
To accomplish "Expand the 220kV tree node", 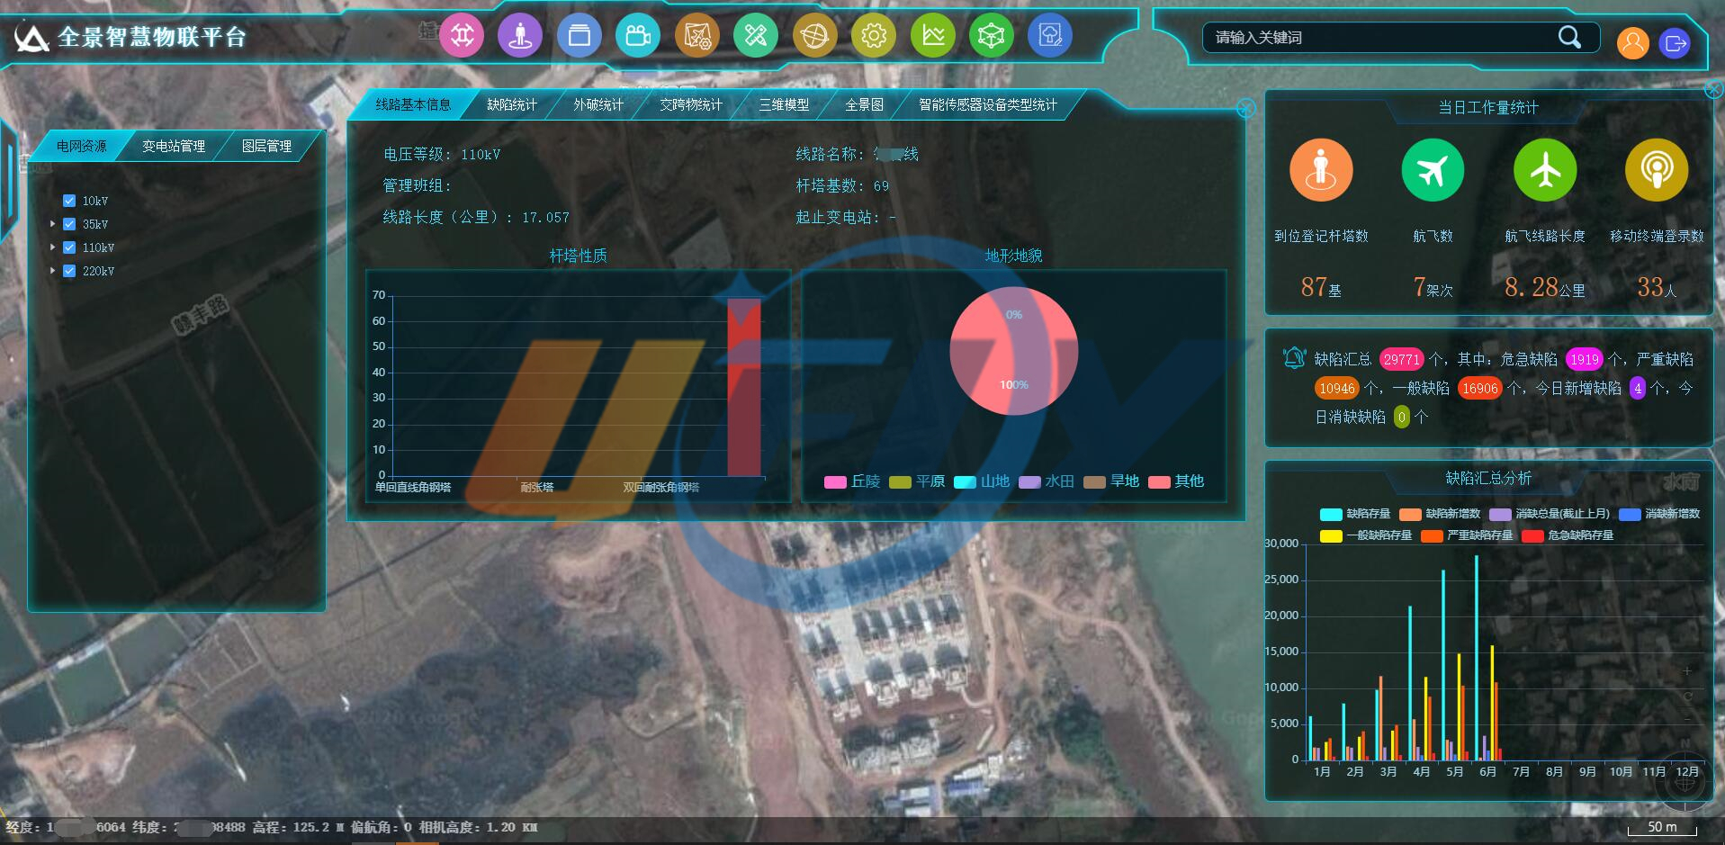I will coord(52,271).
